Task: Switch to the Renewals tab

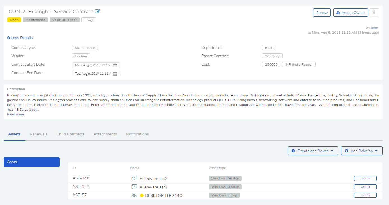Action: [38, 134]
